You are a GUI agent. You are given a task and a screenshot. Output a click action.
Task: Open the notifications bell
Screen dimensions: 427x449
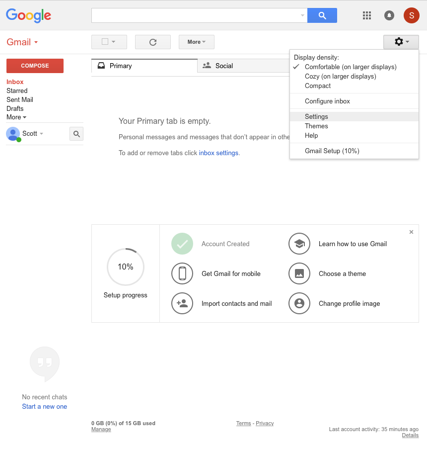(389, 15)
